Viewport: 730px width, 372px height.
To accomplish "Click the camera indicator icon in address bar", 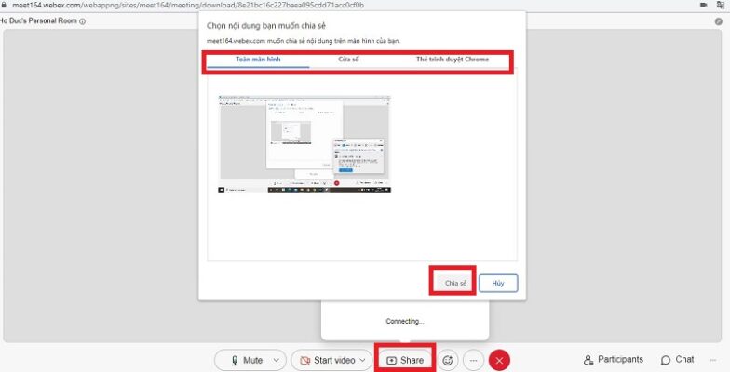I will click(704, 5).
